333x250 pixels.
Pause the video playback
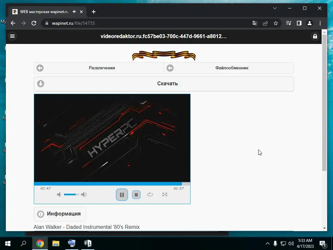point(122,195)
